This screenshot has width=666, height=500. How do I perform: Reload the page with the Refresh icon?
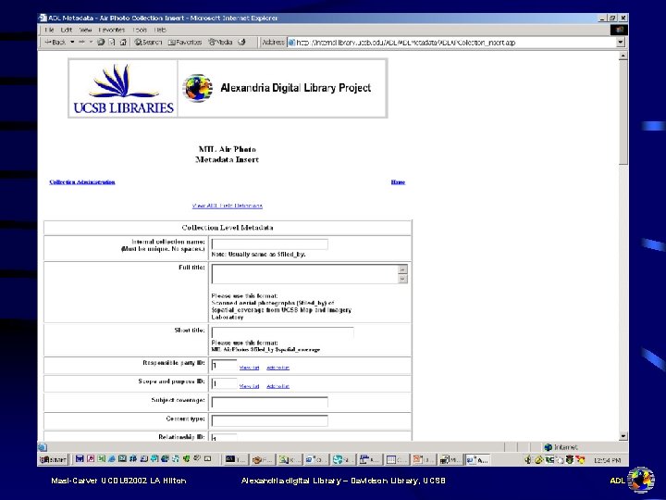coord(112,42)
